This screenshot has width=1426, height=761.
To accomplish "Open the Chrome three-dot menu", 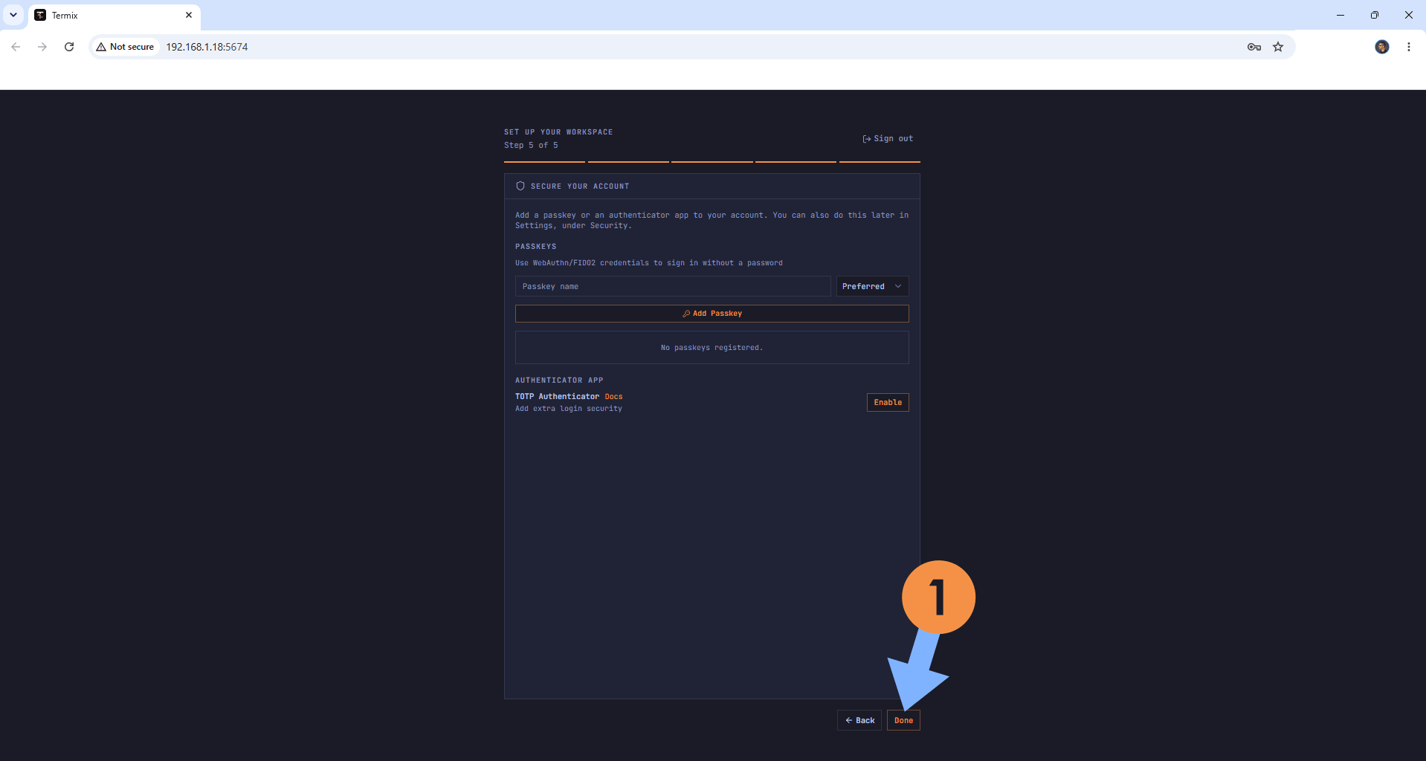I will point(1409,47).
